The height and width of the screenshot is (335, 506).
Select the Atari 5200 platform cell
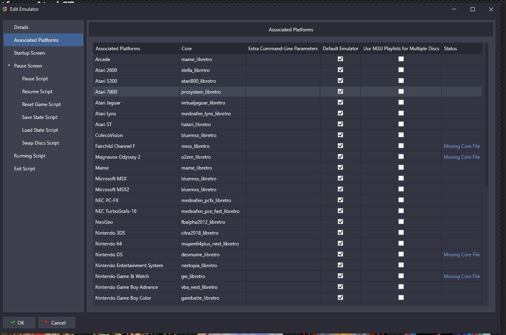(x=136, y=81)
